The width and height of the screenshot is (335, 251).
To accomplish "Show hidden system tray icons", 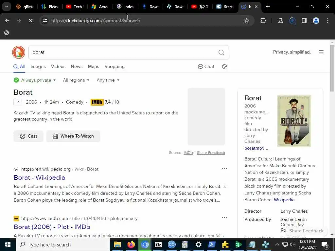I will (277, 244).
